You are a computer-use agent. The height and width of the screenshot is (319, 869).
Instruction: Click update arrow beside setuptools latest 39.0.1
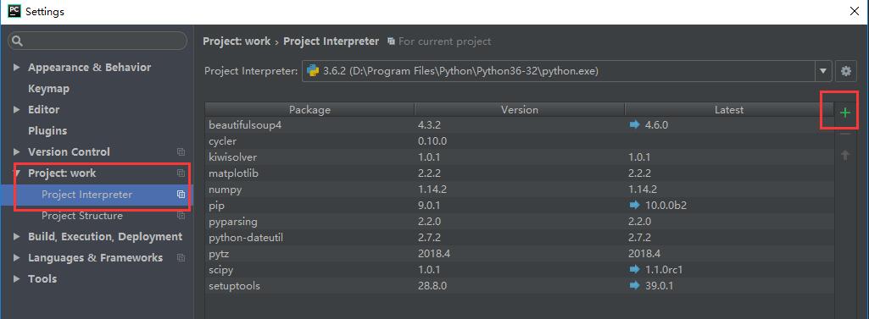(634, 286)
